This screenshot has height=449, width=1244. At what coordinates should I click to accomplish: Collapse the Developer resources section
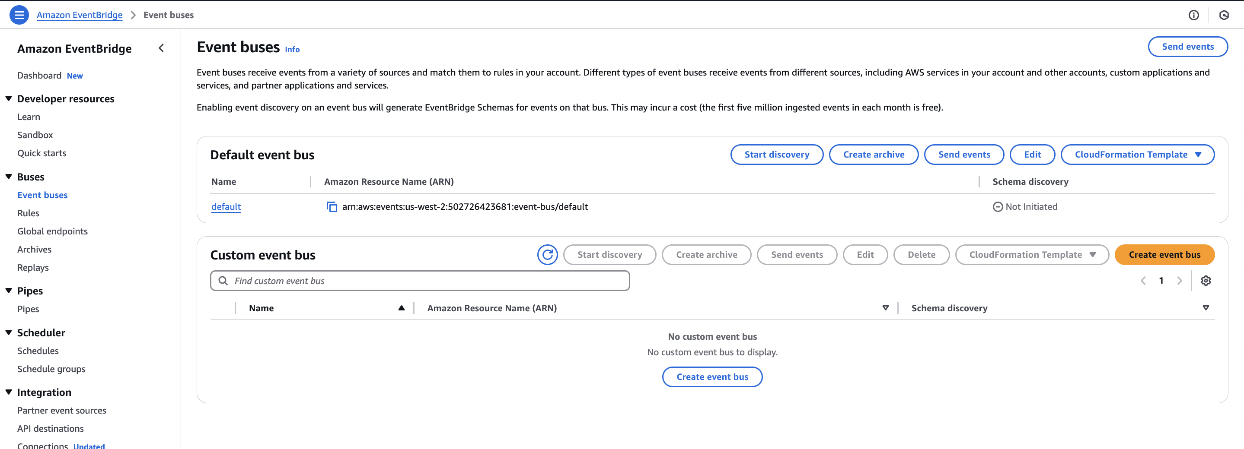[x=9, y=98]
